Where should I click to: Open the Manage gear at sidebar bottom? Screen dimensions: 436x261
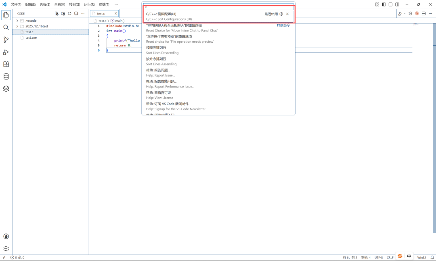click(x=6, y=248)
